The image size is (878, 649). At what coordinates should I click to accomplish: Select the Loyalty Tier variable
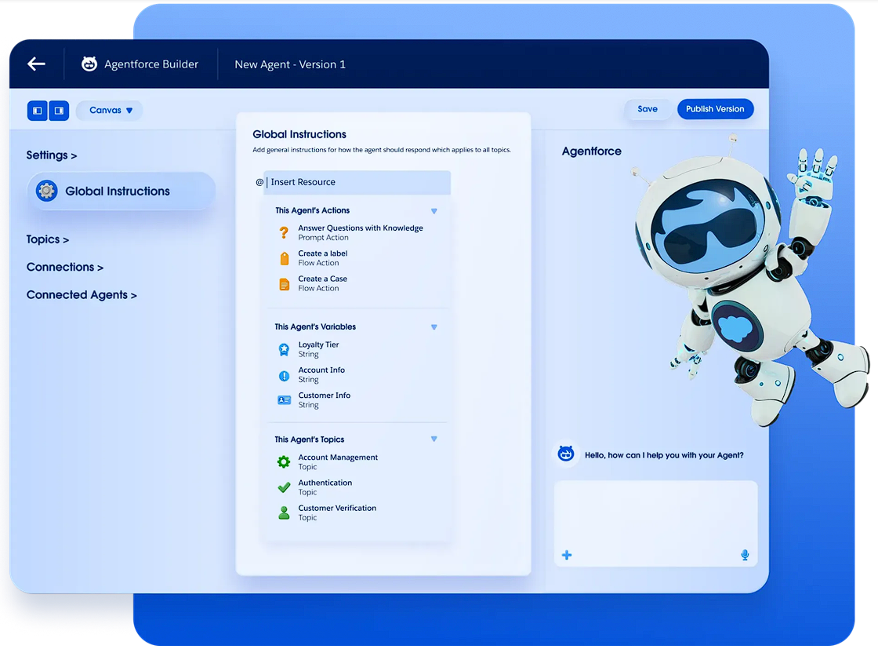318,349
